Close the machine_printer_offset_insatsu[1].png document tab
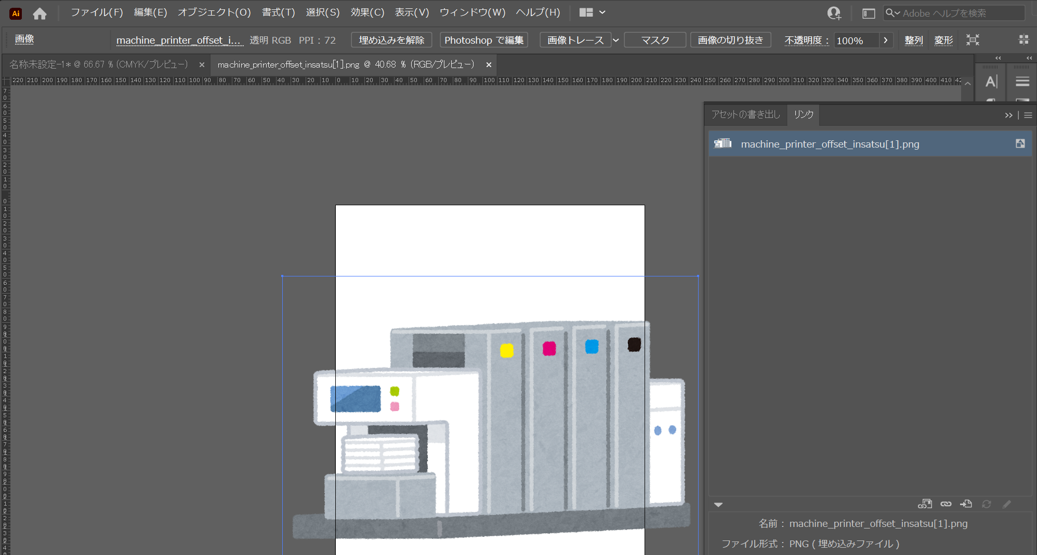 [x=489, y=65]
